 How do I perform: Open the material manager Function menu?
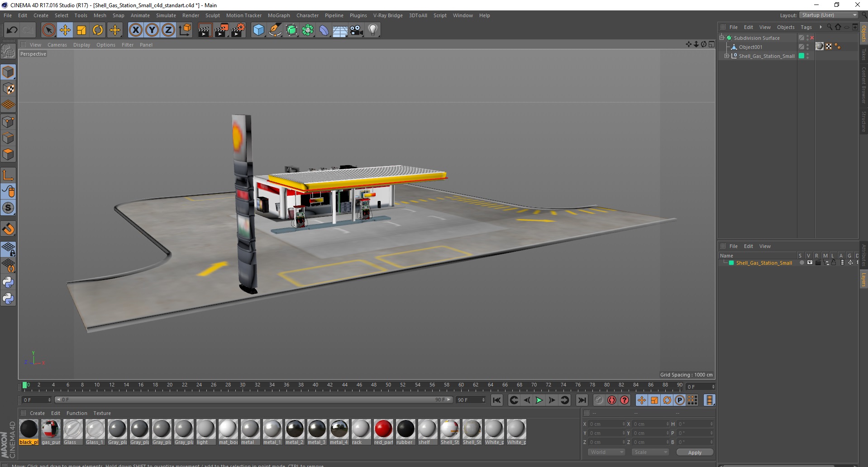pyautogui.click(x=76, y=413)
